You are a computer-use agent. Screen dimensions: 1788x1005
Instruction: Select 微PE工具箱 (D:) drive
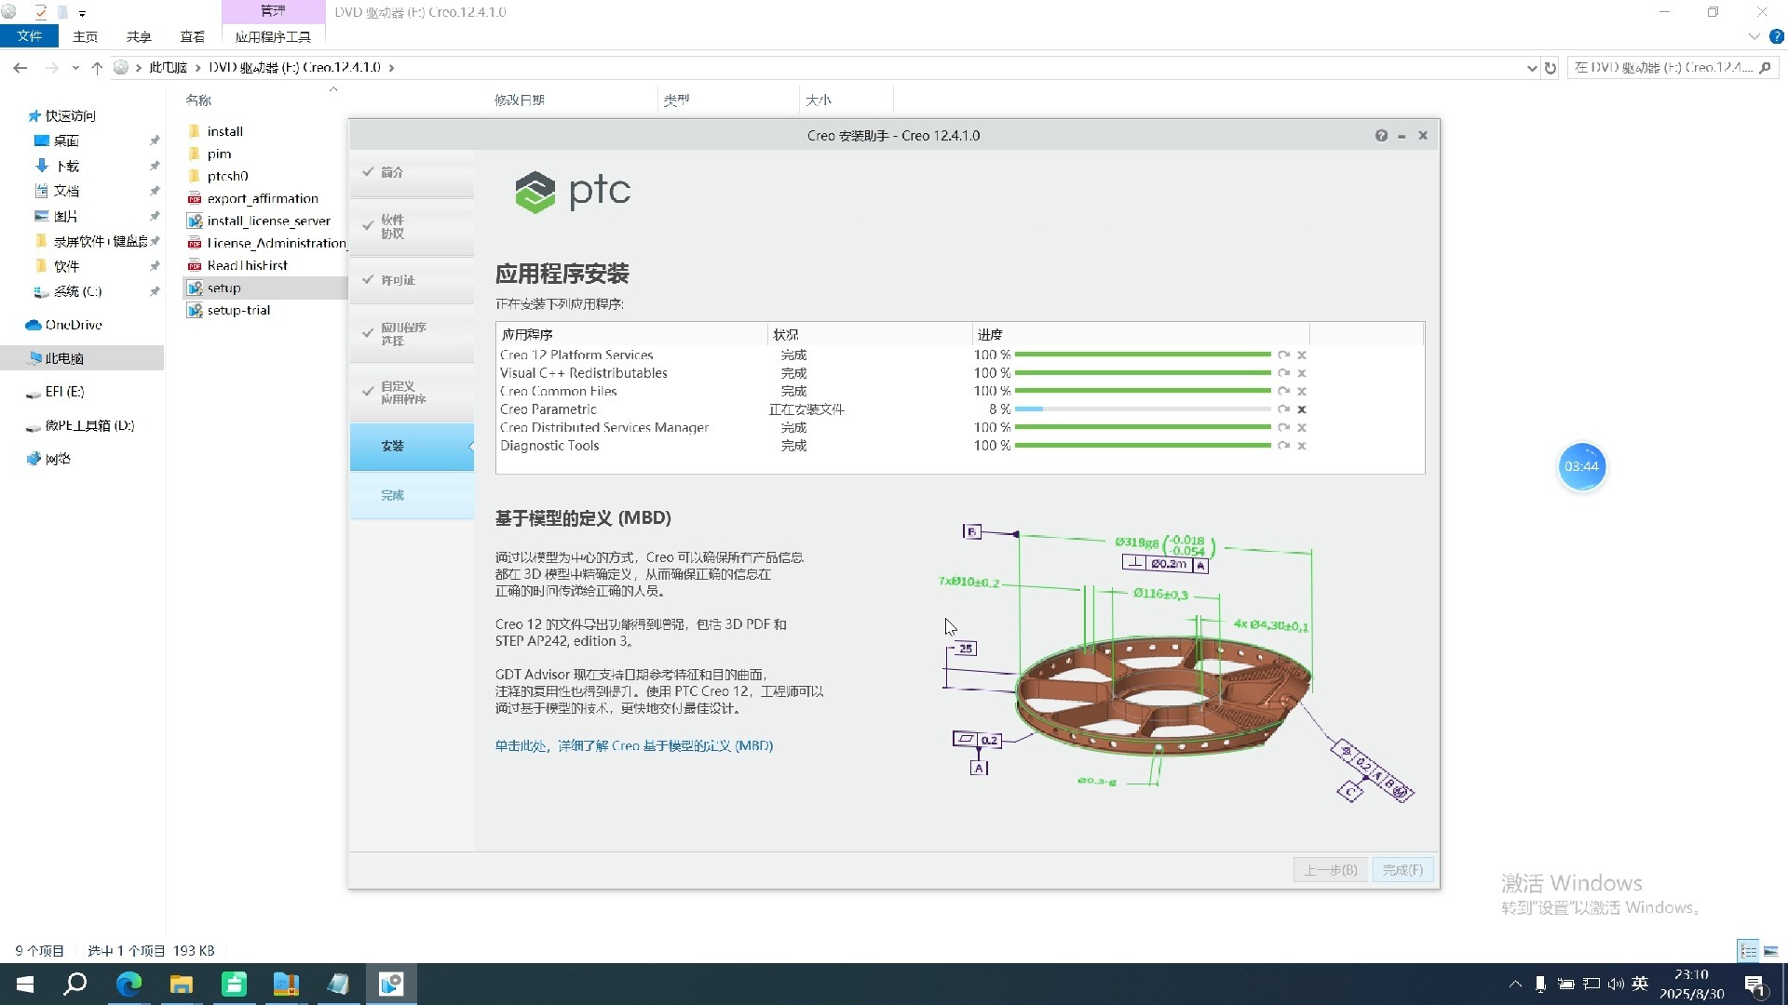[x=89, y=426]
